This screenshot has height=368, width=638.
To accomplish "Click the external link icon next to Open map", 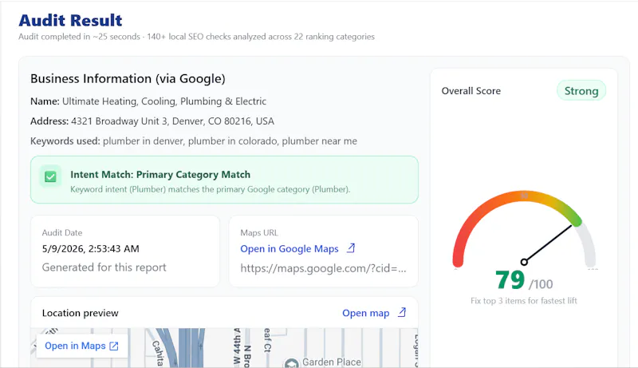I will point(402,313).
